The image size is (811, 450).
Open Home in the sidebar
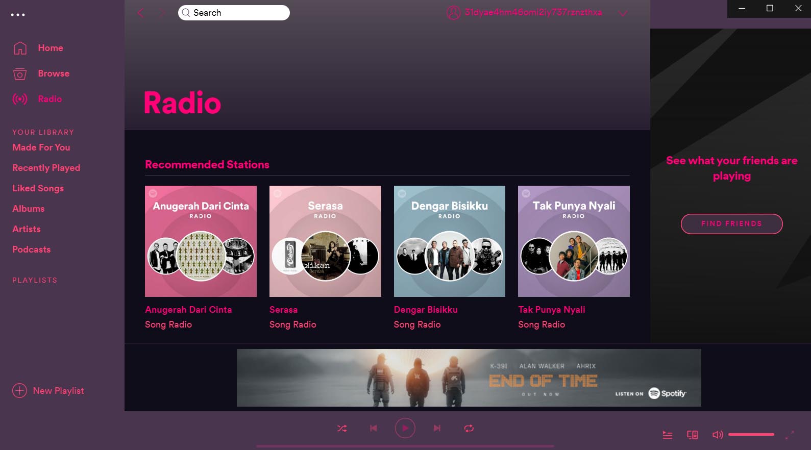point(51,48)
